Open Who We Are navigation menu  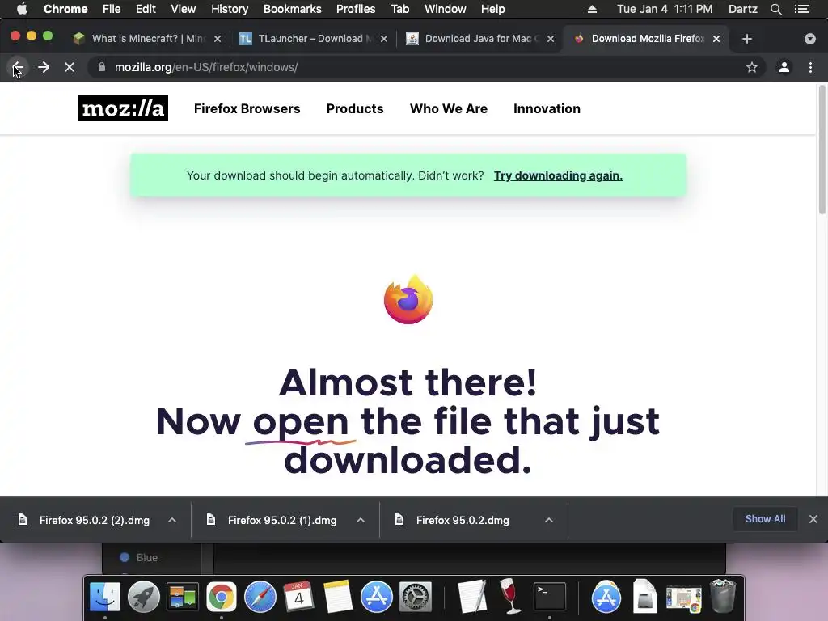(x=448, y=108)
